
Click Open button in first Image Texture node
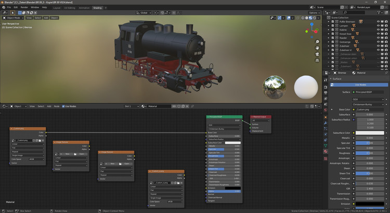82,154
